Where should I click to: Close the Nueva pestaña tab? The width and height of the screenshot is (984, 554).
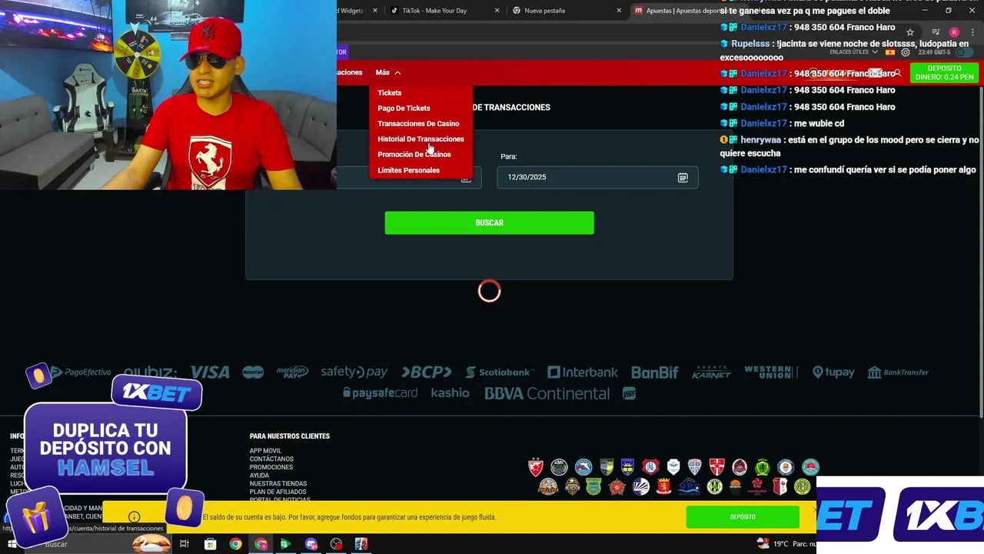click(619, 11)
